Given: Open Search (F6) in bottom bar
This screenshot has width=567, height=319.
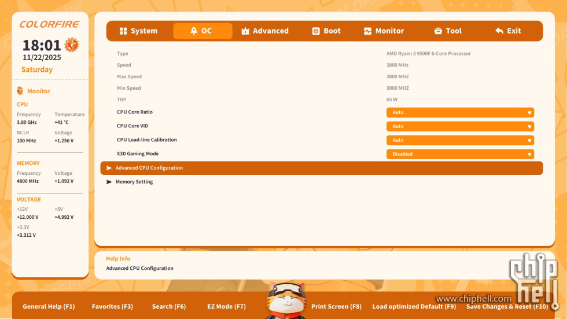Looking at the screenshot, I should pos(169,306).
